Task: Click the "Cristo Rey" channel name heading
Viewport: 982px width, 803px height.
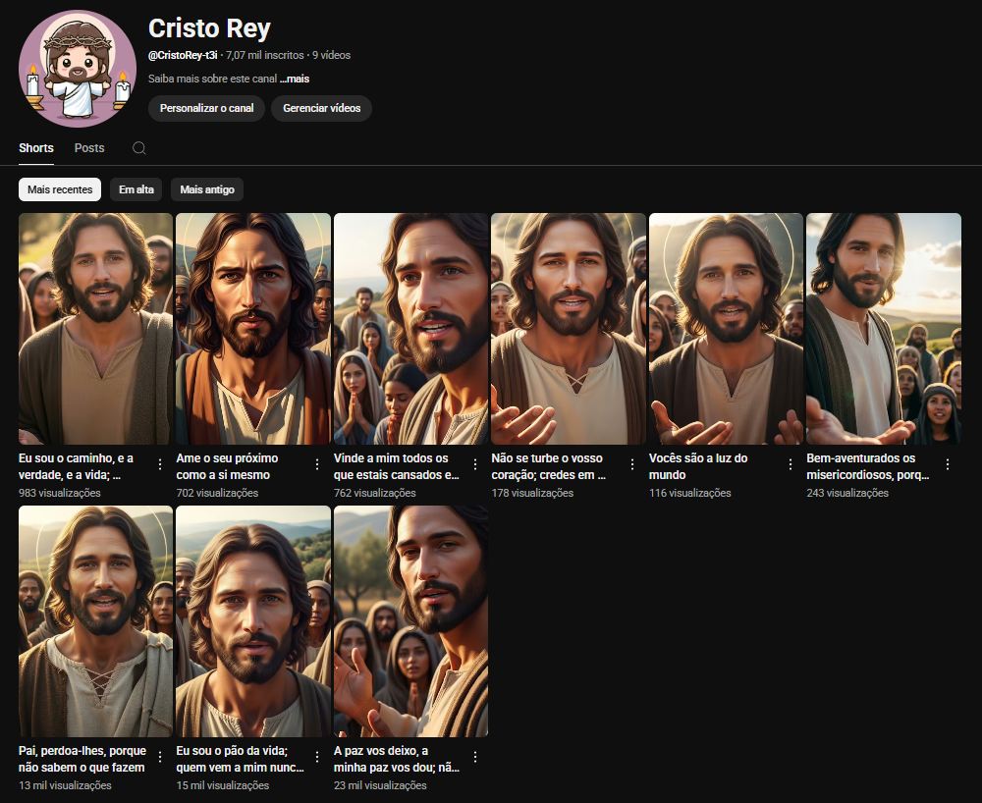Action: [x=210, y=28]
